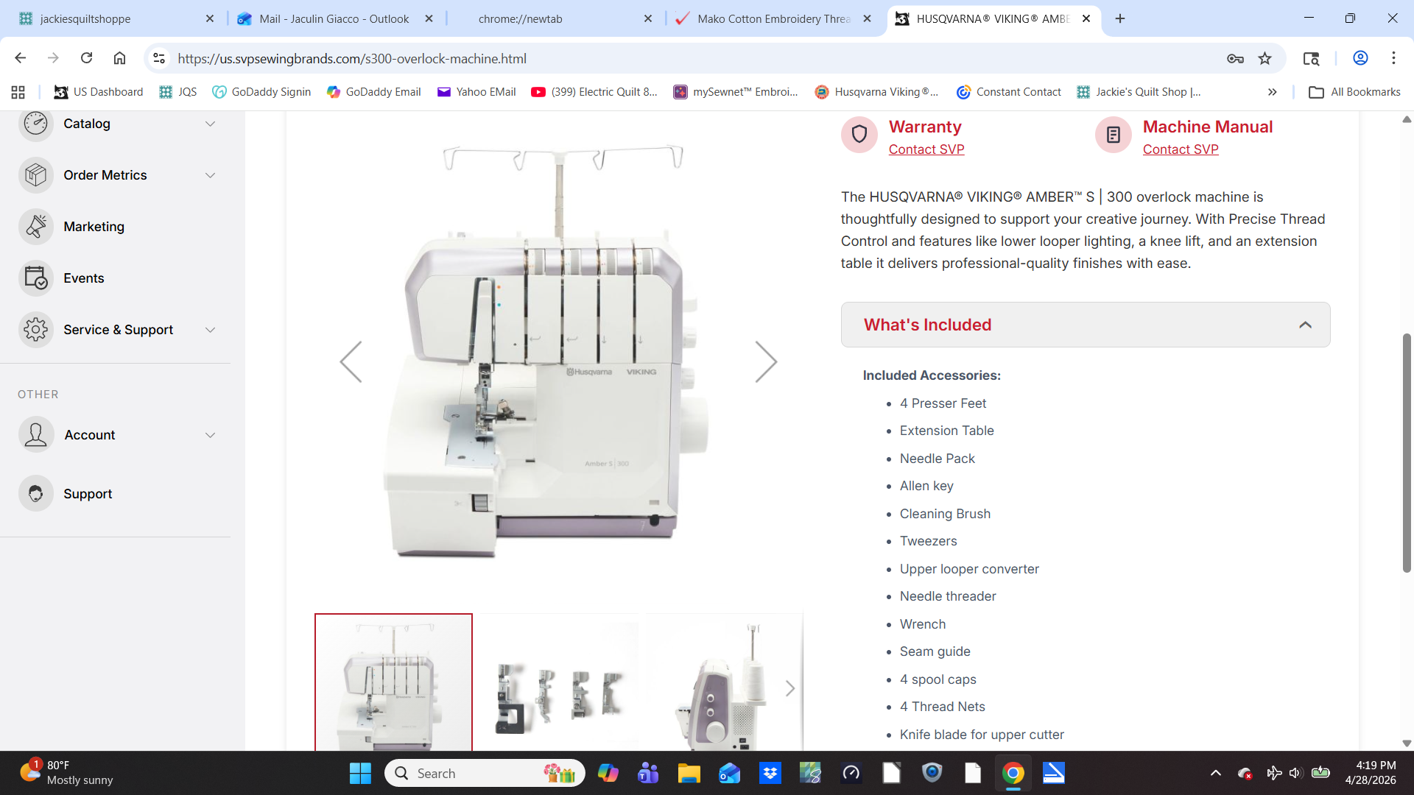Switch to the Mail - Jaculin Giacco Outlook tab
1414x795 pixels.
coord(334,19)
